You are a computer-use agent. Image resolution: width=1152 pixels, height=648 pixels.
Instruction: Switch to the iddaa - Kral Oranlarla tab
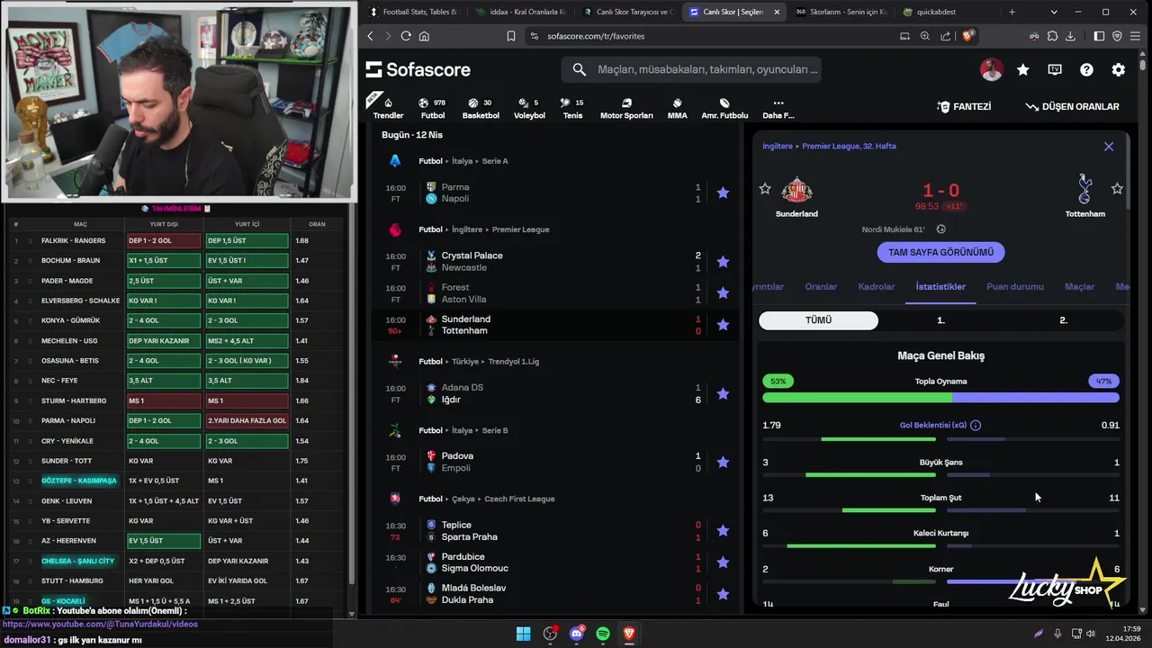pyautogui.click(x=520, y=12)
